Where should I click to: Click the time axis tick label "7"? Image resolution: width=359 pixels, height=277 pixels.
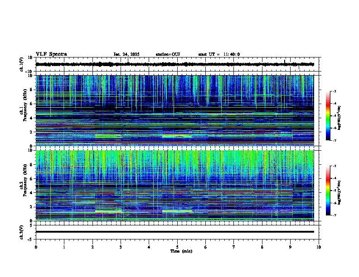coord(234,247)
